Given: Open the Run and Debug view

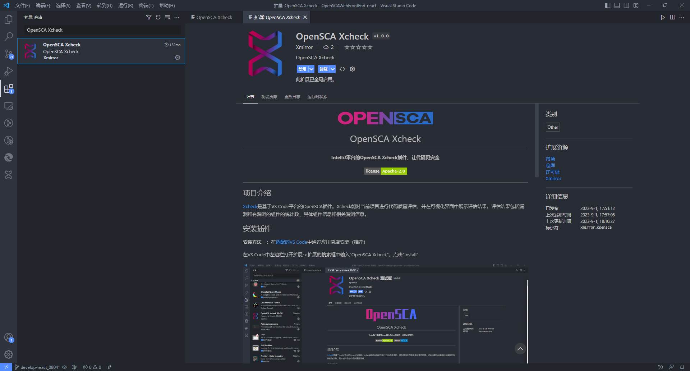Looking at the screenshot, I should click(9, 71).
